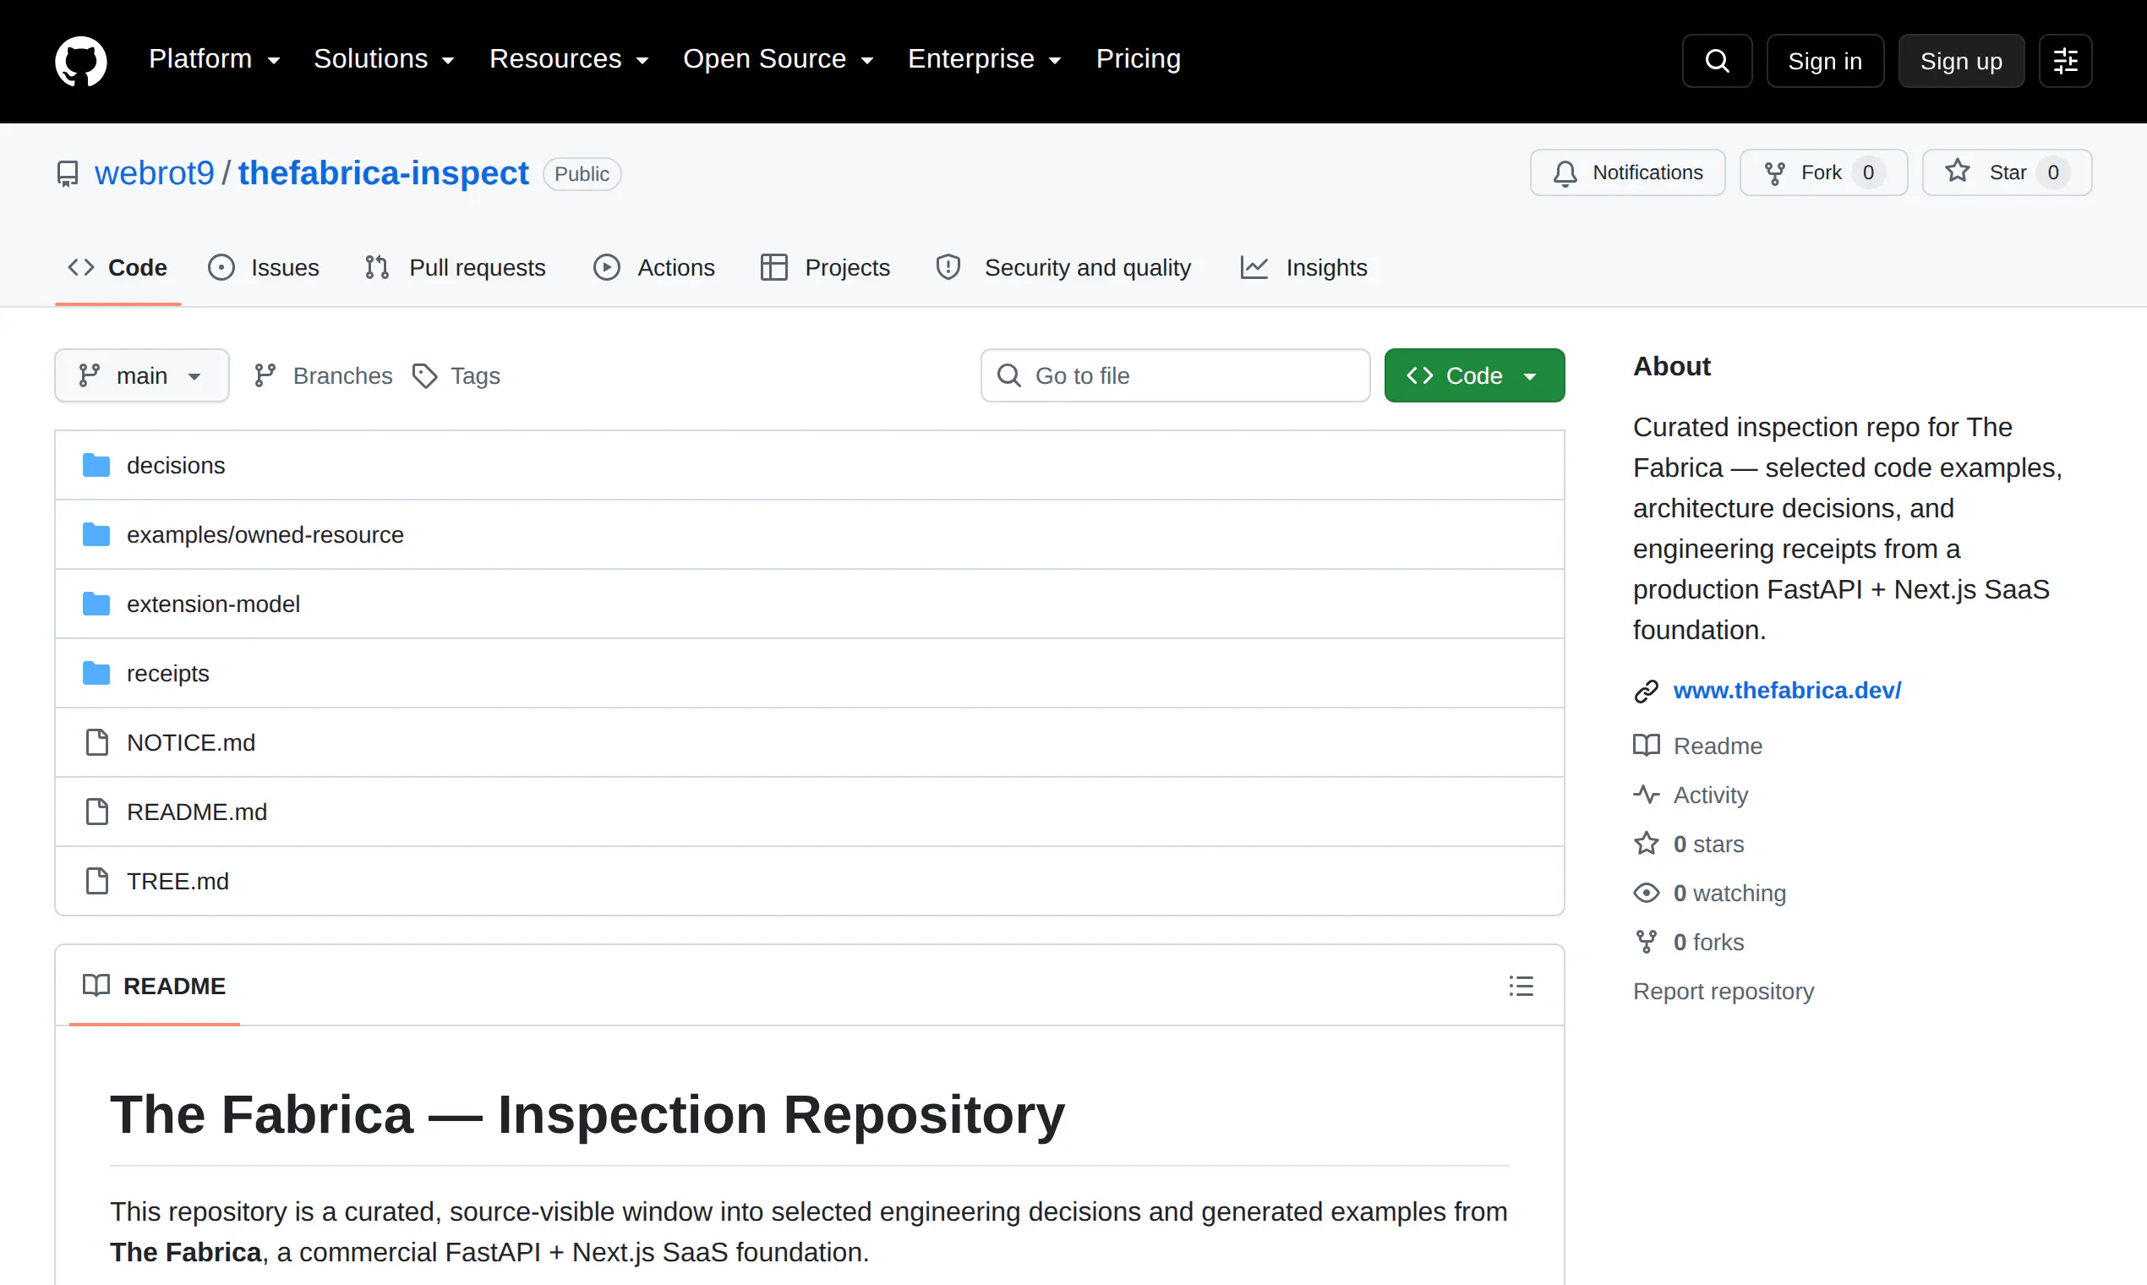
Task: Open the webrot9 owner profile link
Action: [x=155, y=174]
